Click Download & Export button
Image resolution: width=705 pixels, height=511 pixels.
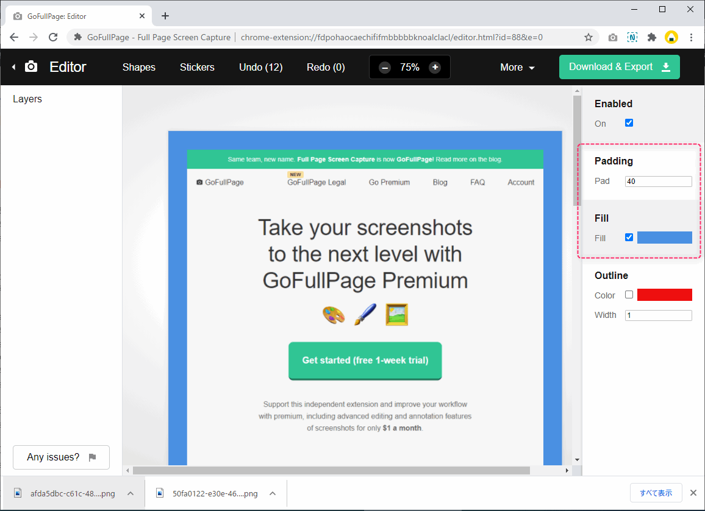tap(619, 67)
